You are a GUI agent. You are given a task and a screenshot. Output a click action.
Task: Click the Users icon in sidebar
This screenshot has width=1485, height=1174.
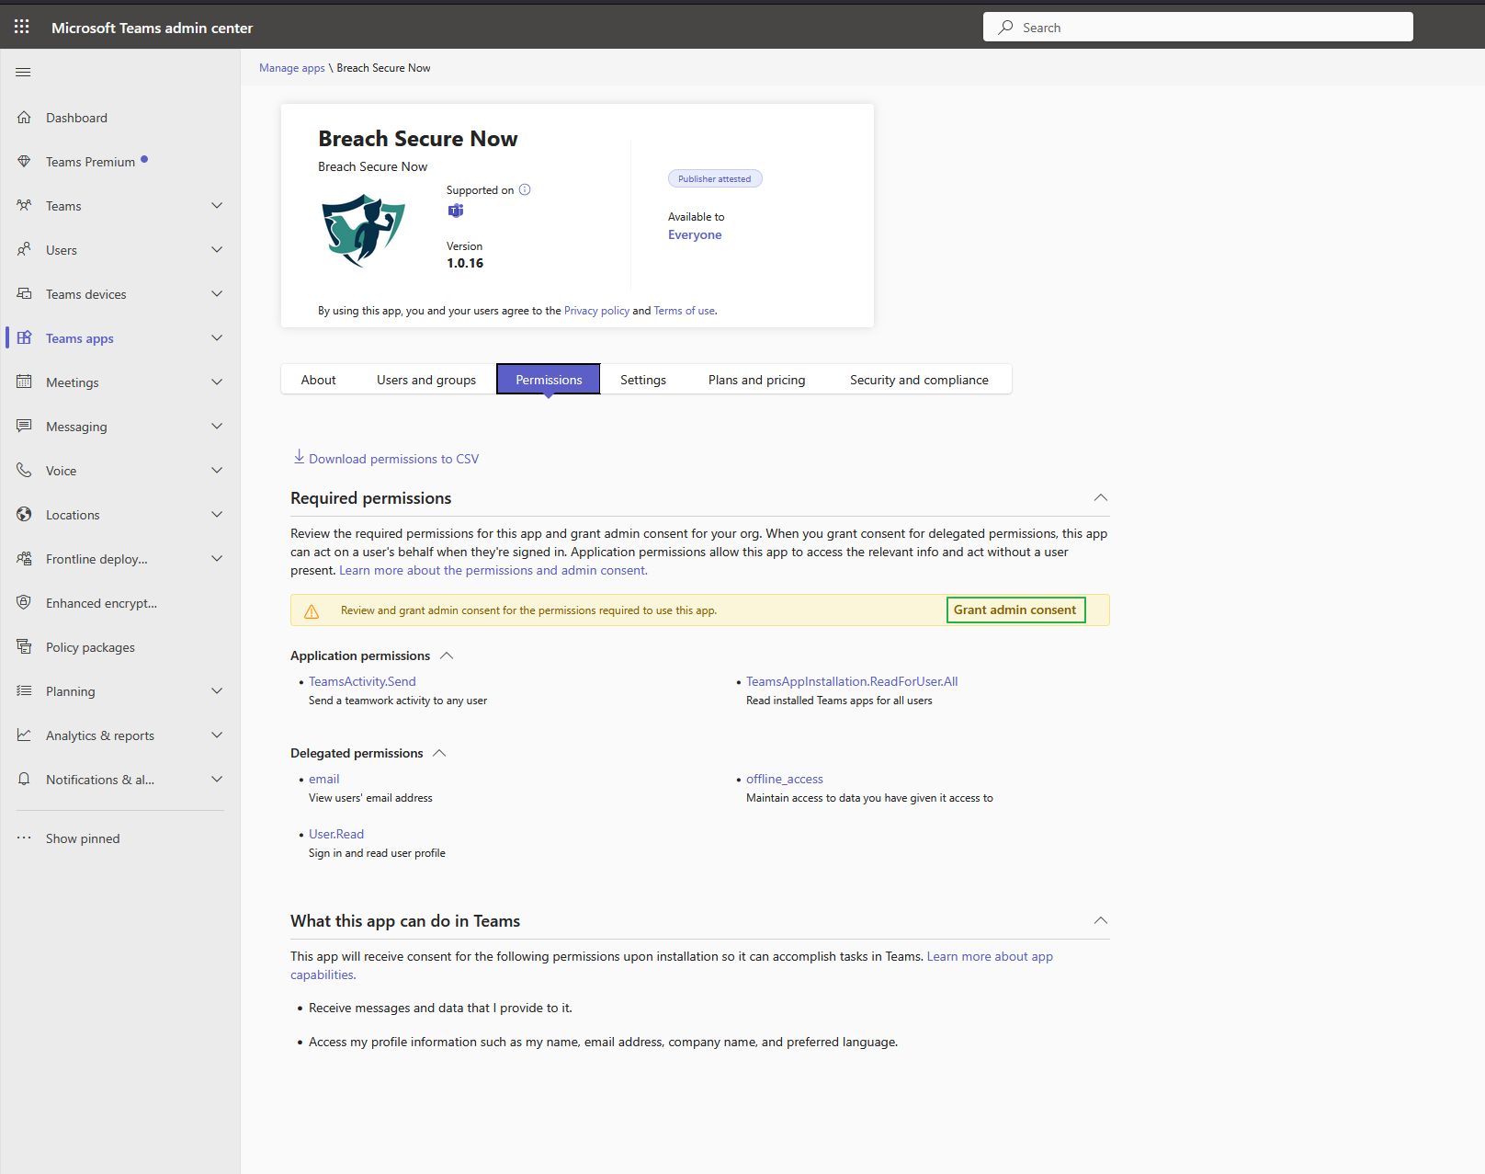coord(24,250)
